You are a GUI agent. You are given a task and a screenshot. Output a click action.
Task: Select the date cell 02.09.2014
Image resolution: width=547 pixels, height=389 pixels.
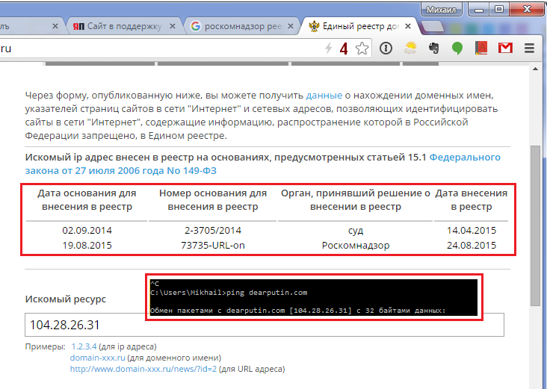tap(87, 231)
